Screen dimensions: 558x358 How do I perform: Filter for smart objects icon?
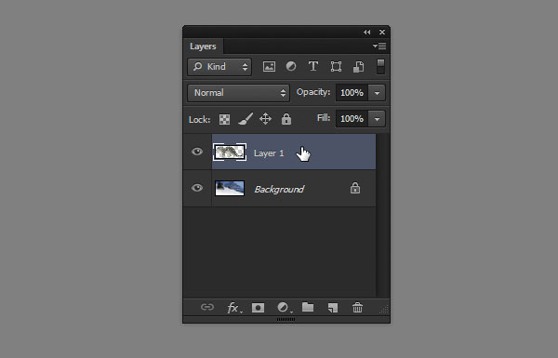(358, 67)
